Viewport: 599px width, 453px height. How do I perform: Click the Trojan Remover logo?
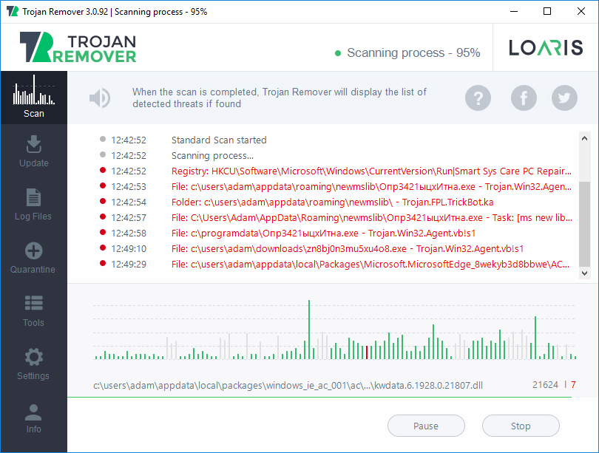tap(78, 47)
